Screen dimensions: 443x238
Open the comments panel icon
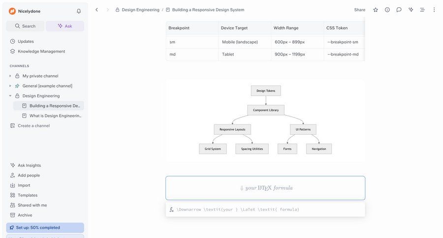399,10
